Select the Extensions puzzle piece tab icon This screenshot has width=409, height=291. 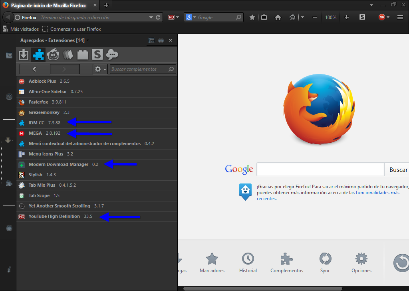click(x=38, y=55)
